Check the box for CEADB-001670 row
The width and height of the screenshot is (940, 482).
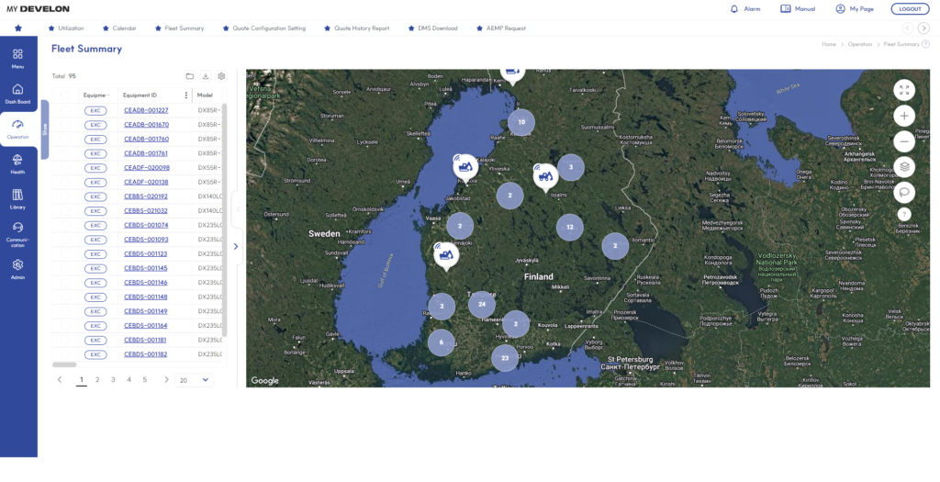click(x=65, y=125)
